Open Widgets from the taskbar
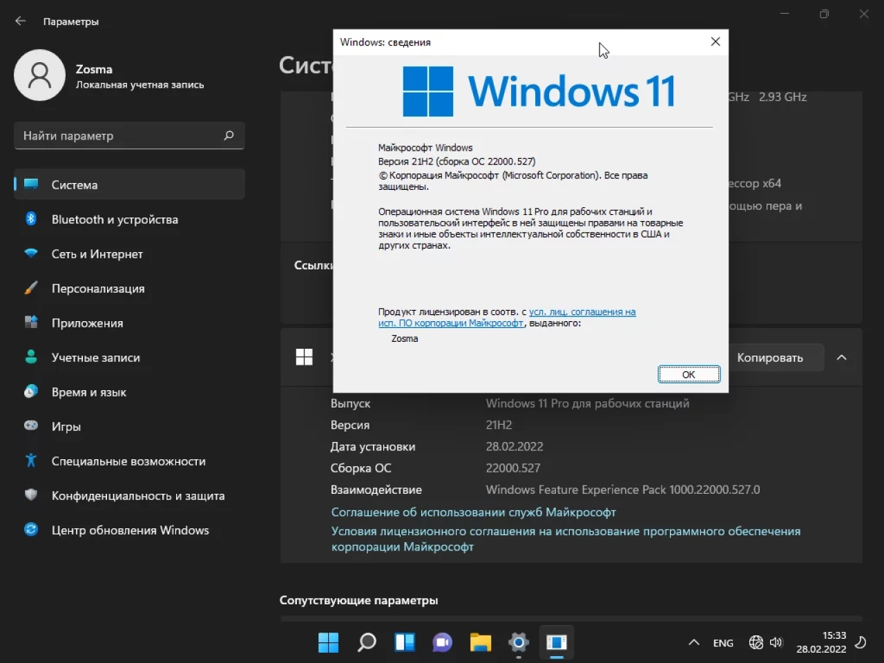The width and height of the screenshot is (884, 663). [x=405, y=642]
